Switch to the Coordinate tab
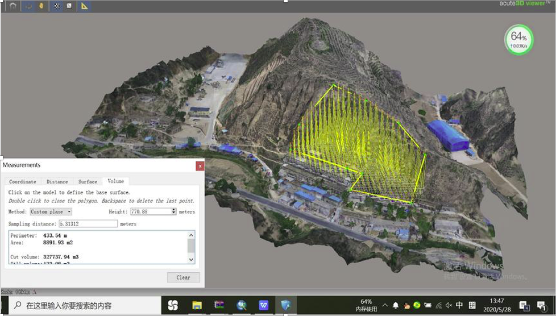Image resolution: width=556 pixels, height=316 pixels. pos(23,181)
